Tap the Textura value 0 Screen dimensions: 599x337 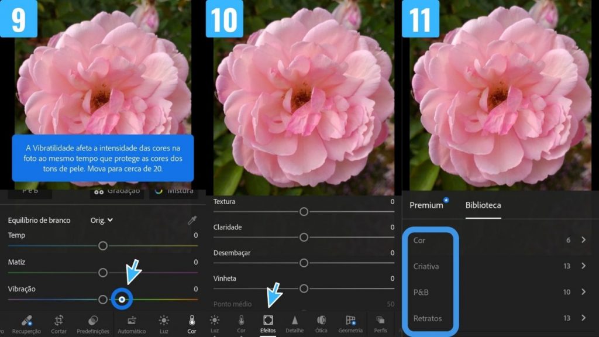click(392, 201)
